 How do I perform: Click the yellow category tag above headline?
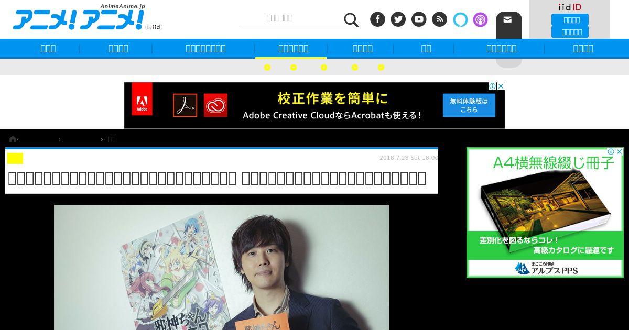coord(15,158)
